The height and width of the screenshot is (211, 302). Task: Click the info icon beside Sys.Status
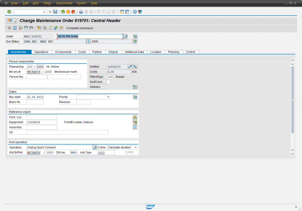point(88,41)
